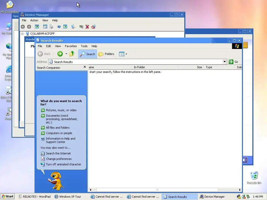Click Device Manager toolbar back arrow
Image resolution: width=267 pixels, height=200 pixels.
click(x=23, y=27)
